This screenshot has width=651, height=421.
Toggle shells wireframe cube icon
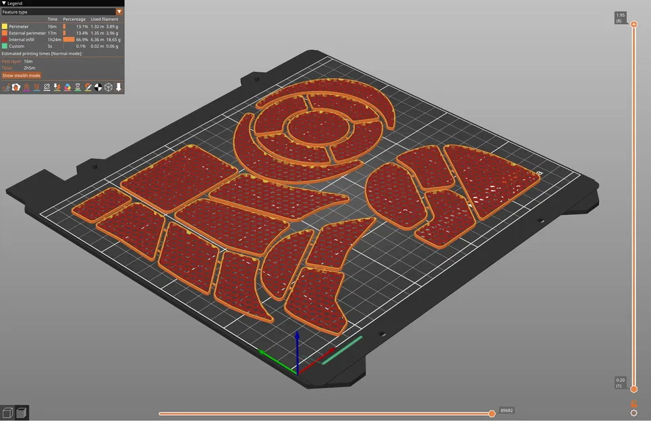point(109,88)
